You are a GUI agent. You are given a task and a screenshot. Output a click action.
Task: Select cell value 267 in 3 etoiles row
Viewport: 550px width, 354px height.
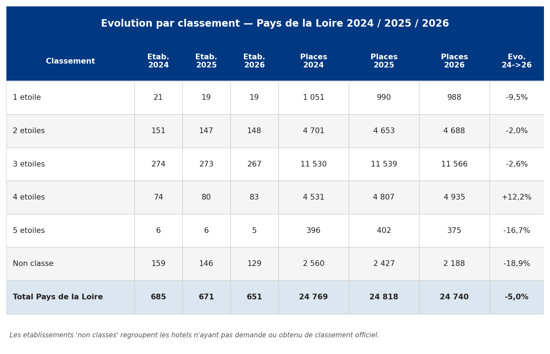(x=254, y=164)
